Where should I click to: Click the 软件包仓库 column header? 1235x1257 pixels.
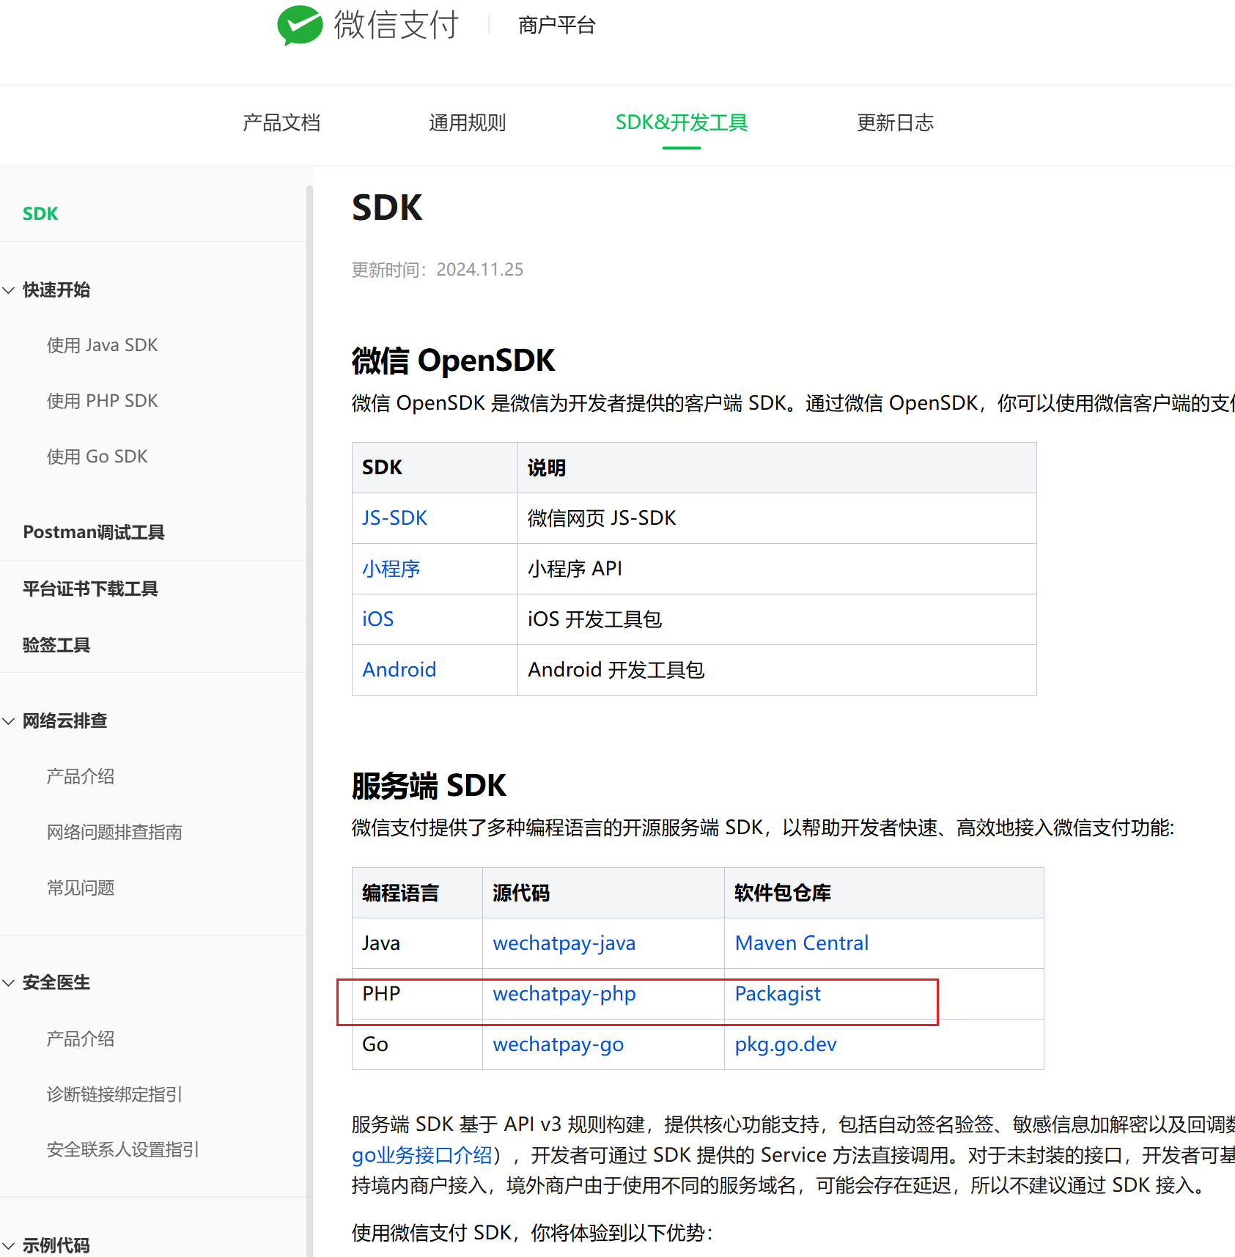(884, 893)
